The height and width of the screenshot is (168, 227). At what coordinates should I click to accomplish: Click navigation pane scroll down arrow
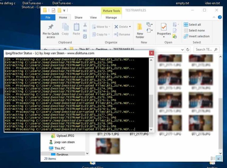[x=87, y=154]
